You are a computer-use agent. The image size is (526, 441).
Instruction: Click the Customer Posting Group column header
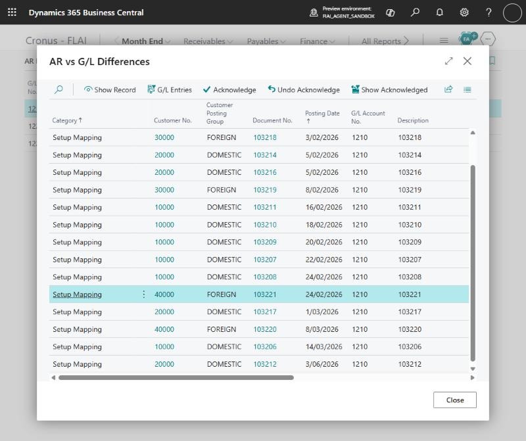point(220,113)
